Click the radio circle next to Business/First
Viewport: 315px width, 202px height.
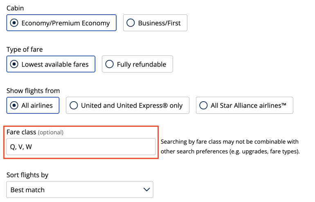click(x=130, y=23)
